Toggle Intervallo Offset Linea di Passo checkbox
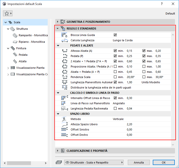The image size is (179, 168). tap(115, 98)
